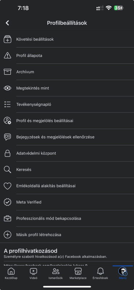This screenshot has height=290, width=134.
Task: Tap the padlock Adatvédelmi központ icon
Action: [8, 153]
